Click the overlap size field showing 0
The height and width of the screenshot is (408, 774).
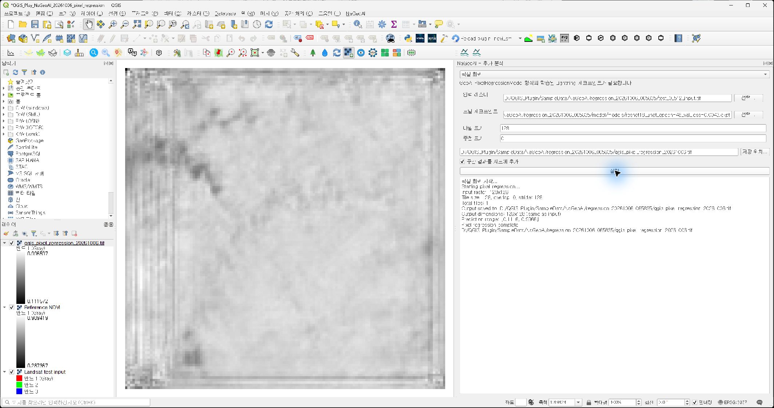pyautogui.click(x=633, y=138)
